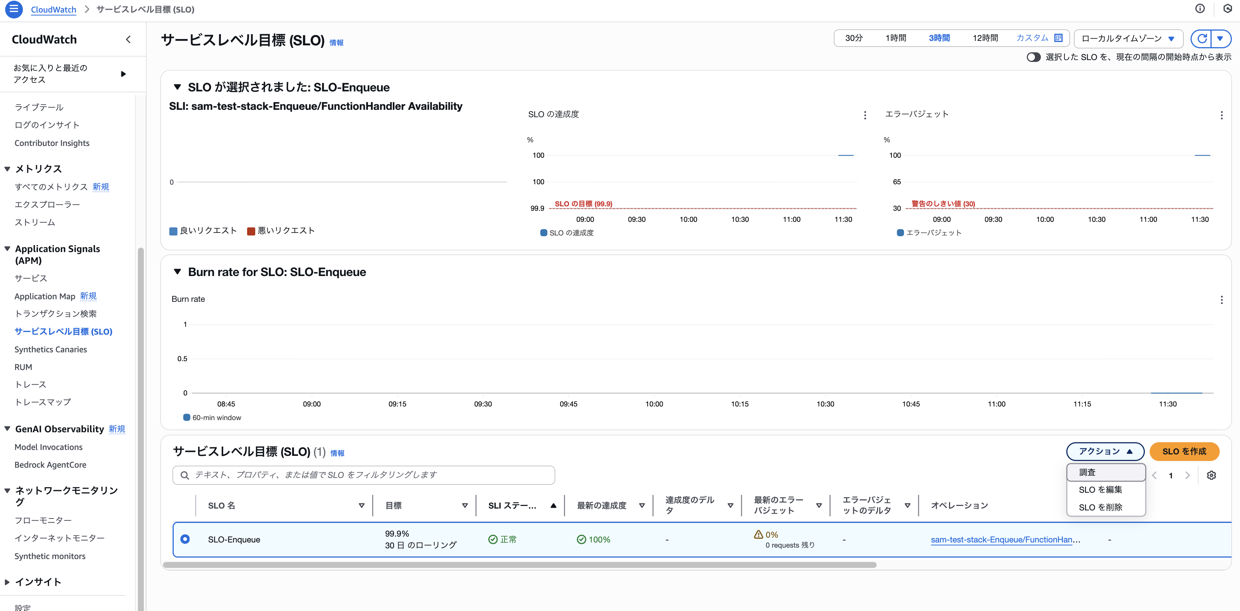Open the hamburger navigation menu

click(14, 9)
